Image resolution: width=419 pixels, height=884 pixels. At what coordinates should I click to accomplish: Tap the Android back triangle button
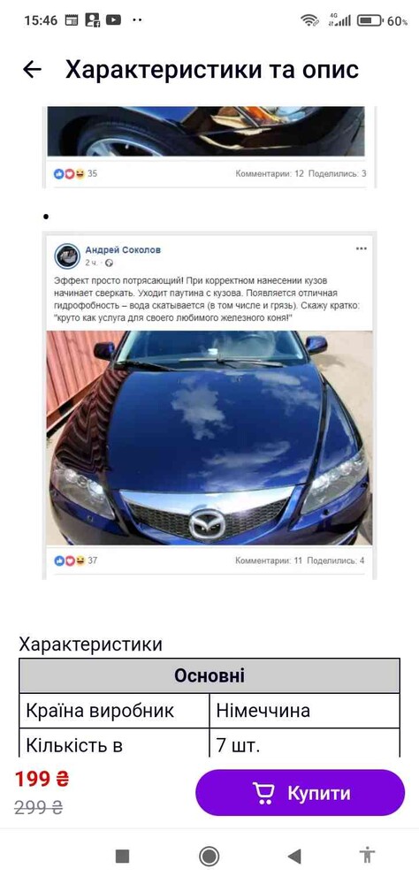(293, 857)
